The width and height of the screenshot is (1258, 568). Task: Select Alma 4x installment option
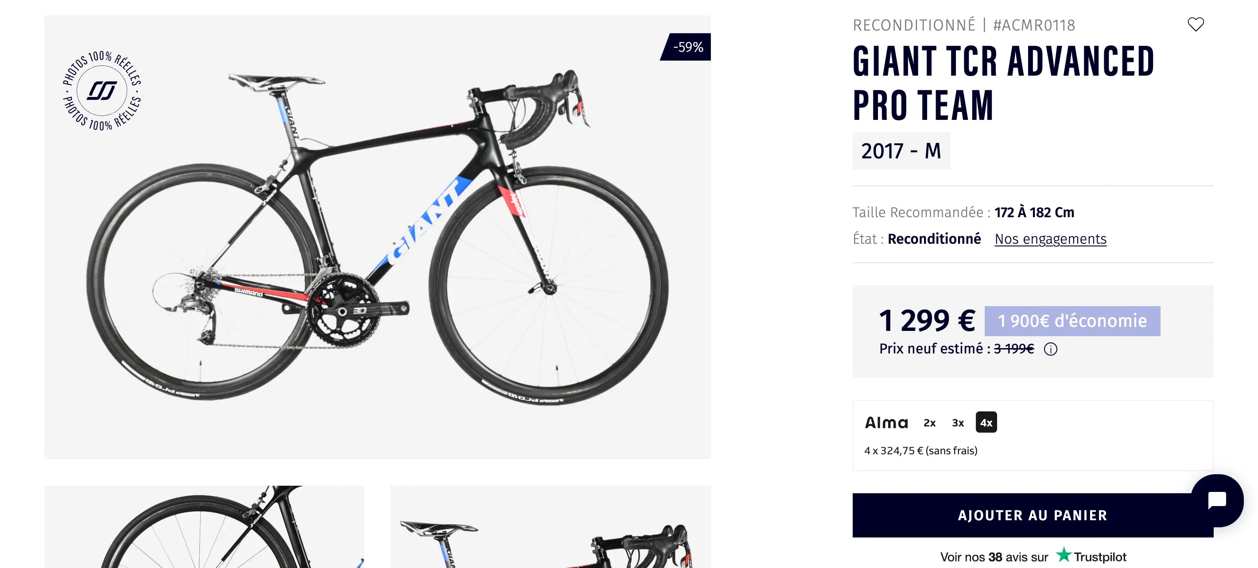[986, 423]
